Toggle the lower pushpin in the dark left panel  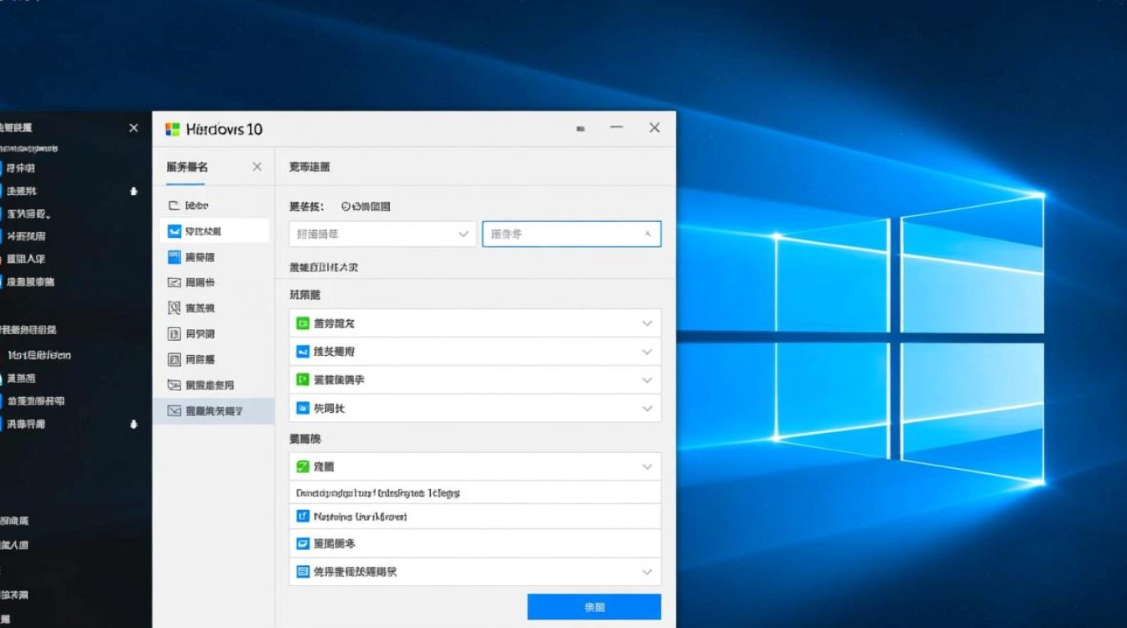[134, 425]
